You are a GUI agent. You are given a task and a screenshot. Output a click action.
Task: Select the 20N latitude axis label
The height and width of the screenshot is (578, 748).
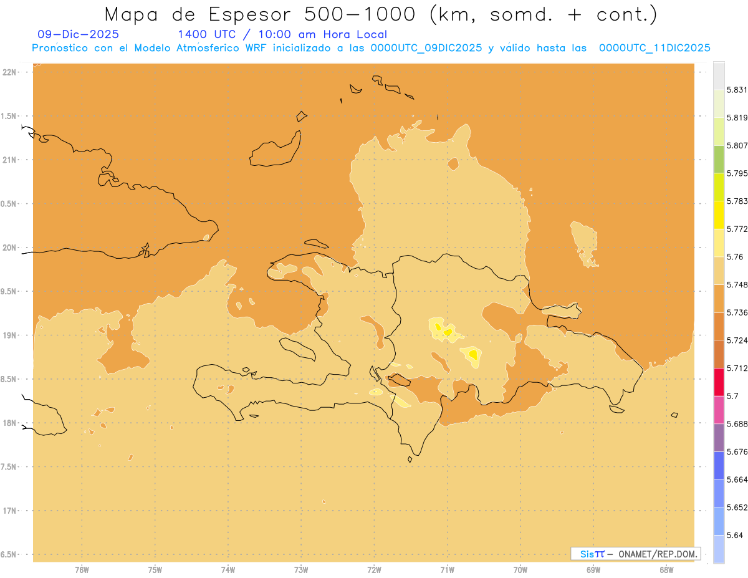click(9, 248)
